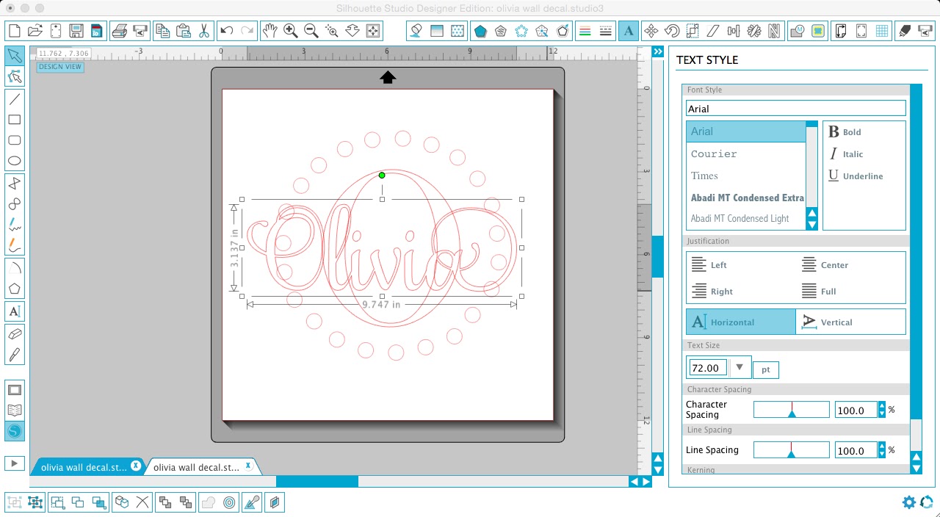Select the Text tool
The width and height of the screenshot is (940, 517).
(15, 311)
